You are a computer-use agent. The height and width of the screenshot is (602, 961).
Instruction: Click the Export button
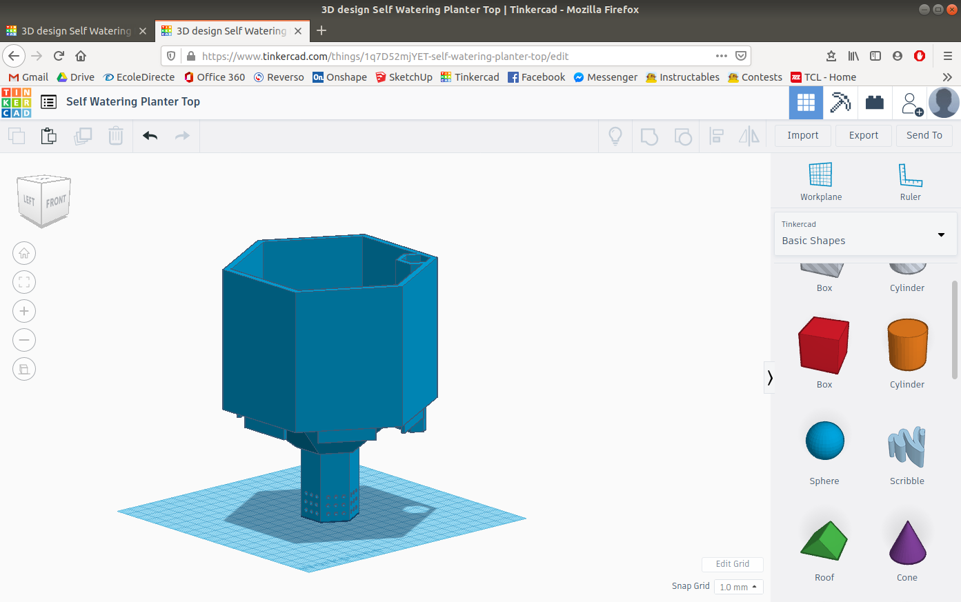(x=863, y=135)
